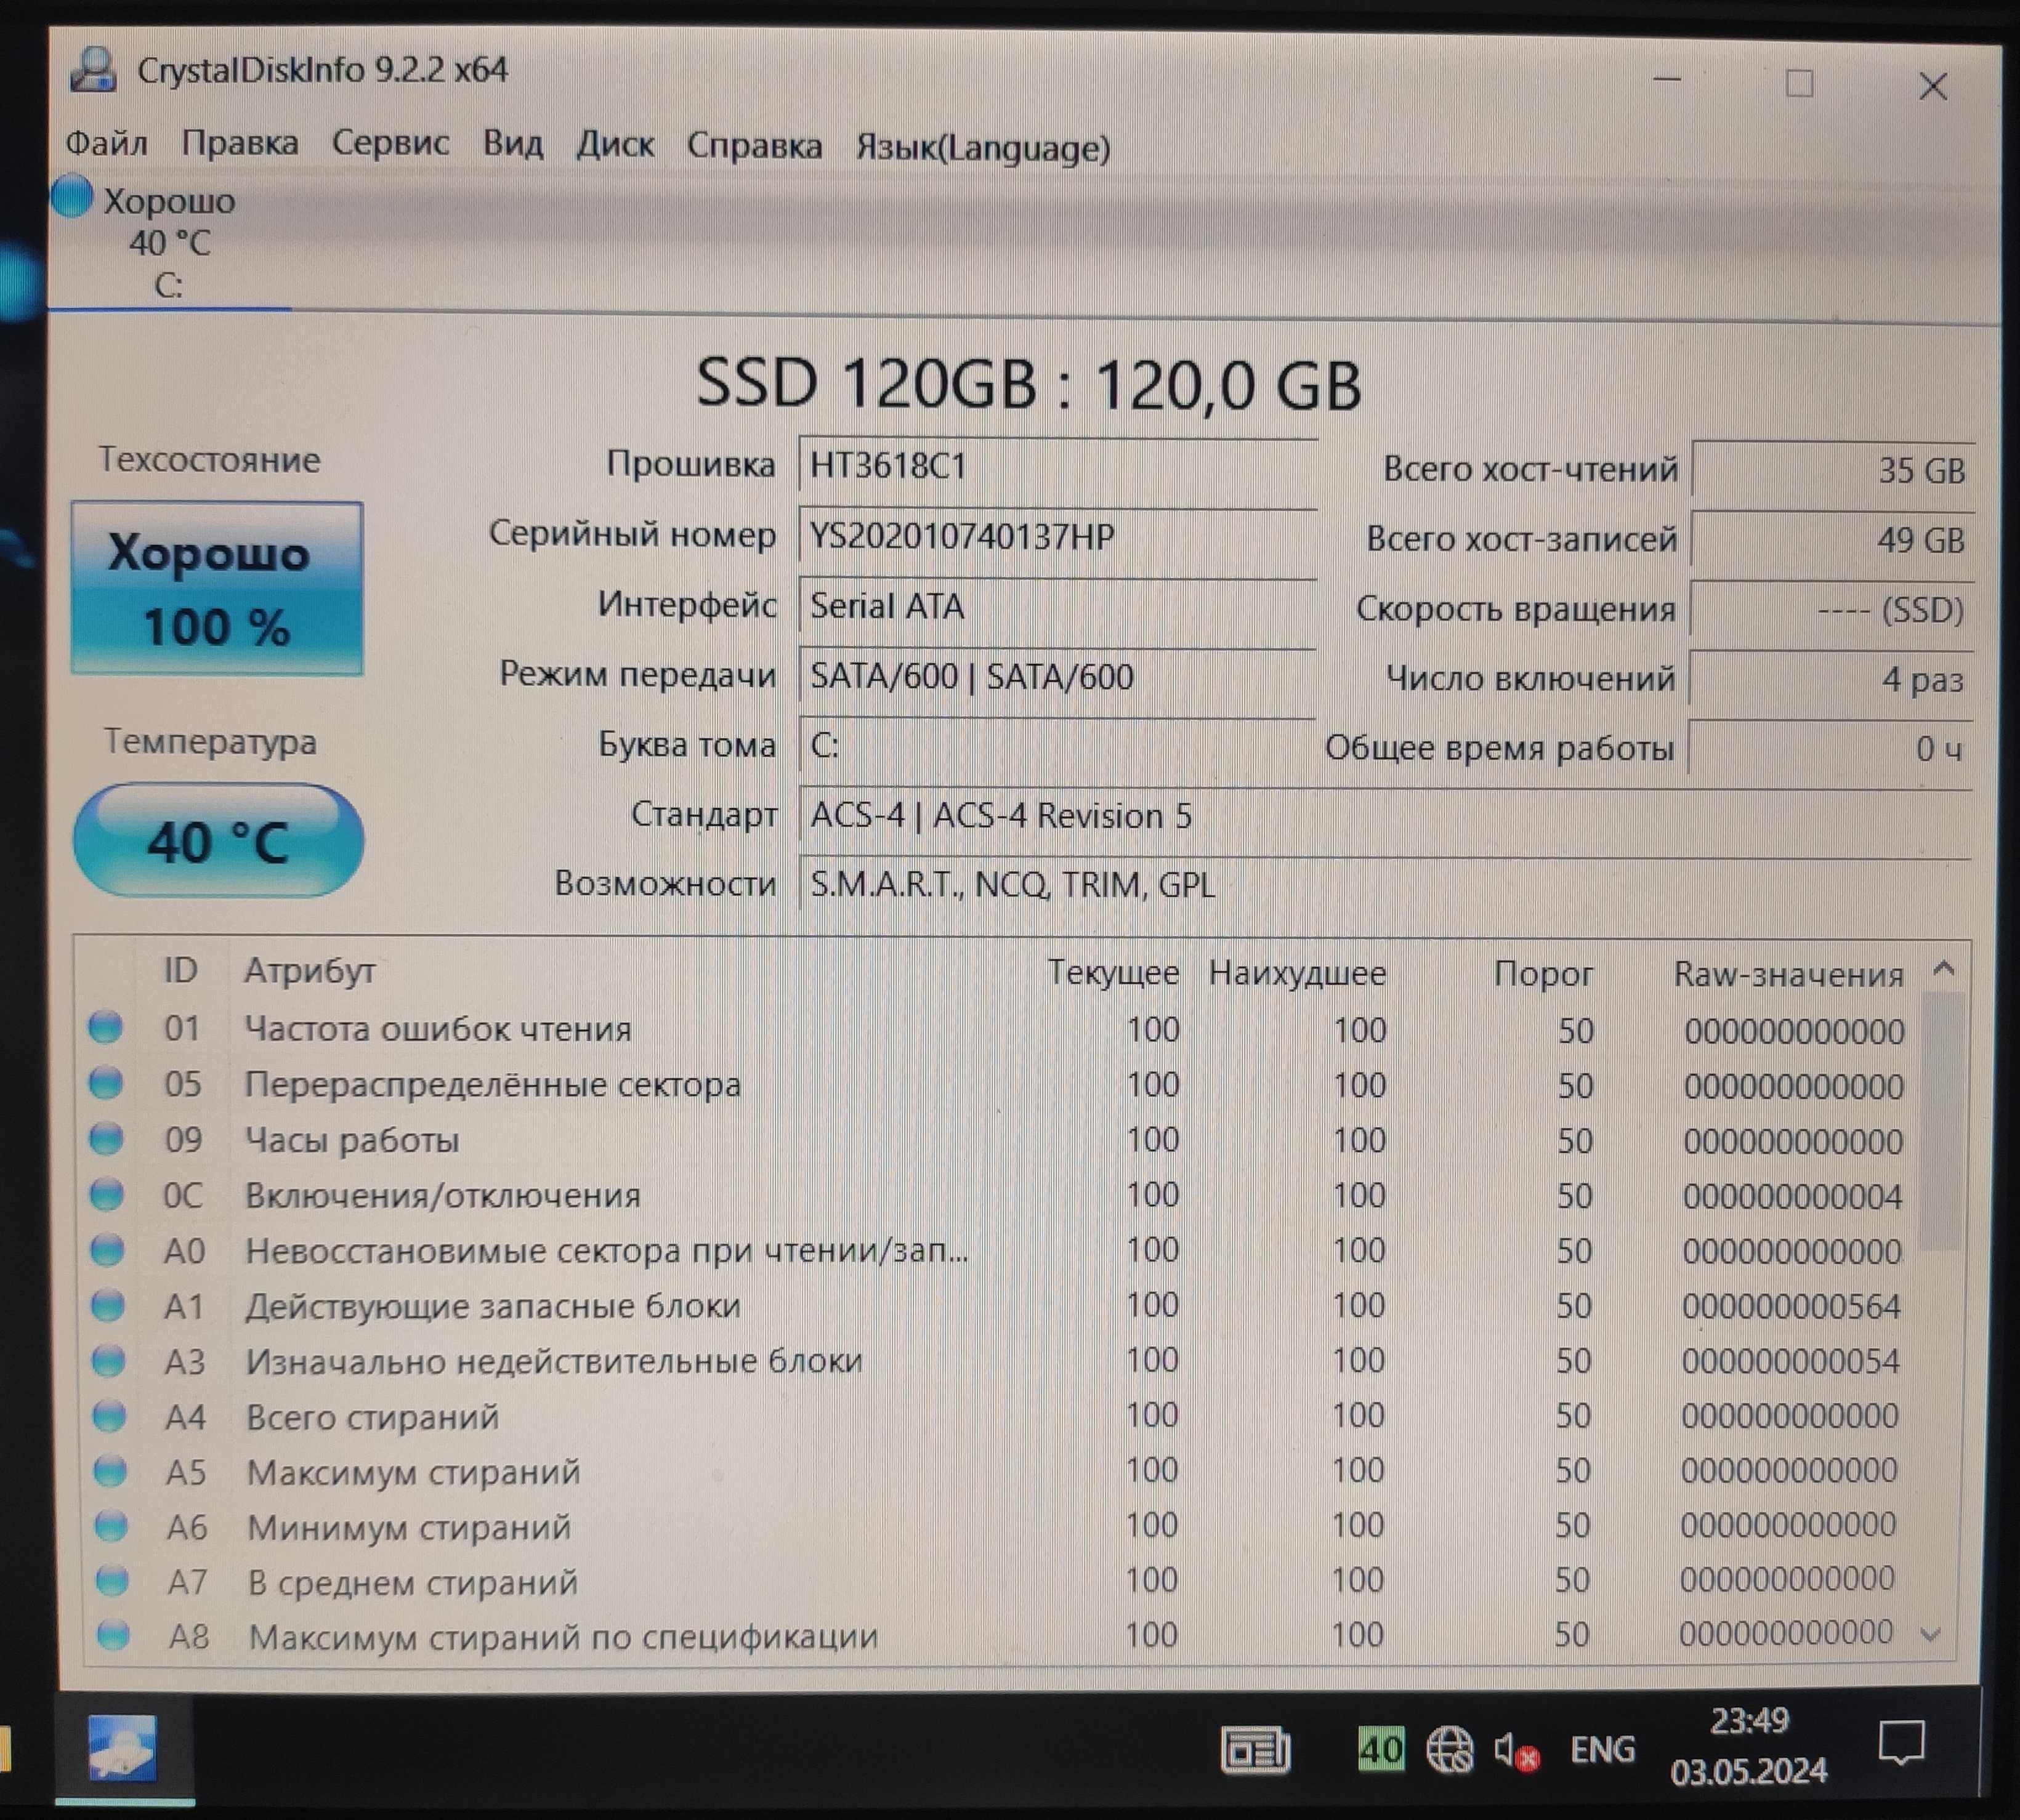Click status dot for attribute A6
The height and width of the screenshot is (1820, 2020).
[x=111, y=1525]
